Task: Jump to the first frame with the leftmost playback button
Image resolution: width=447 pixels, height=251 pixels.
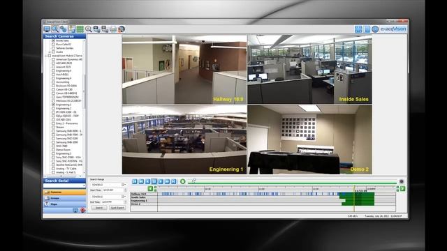Action: pyautogui.click(x=135, y=181)
